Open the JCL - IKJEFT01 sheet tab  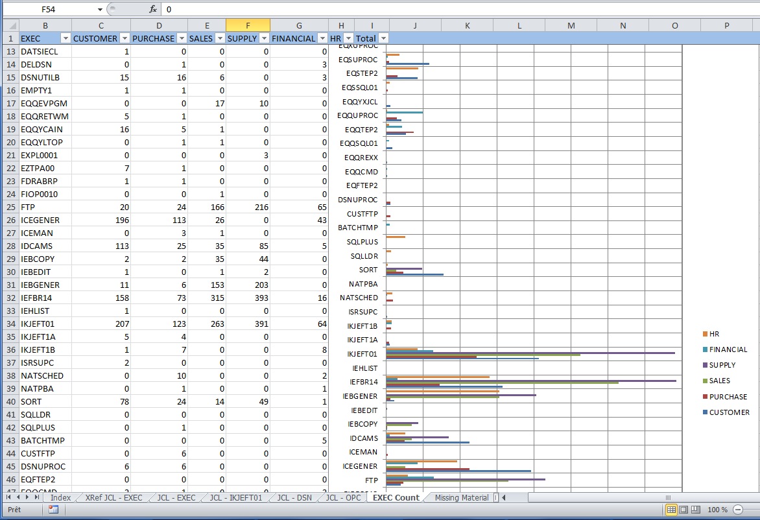coord(235,497)
